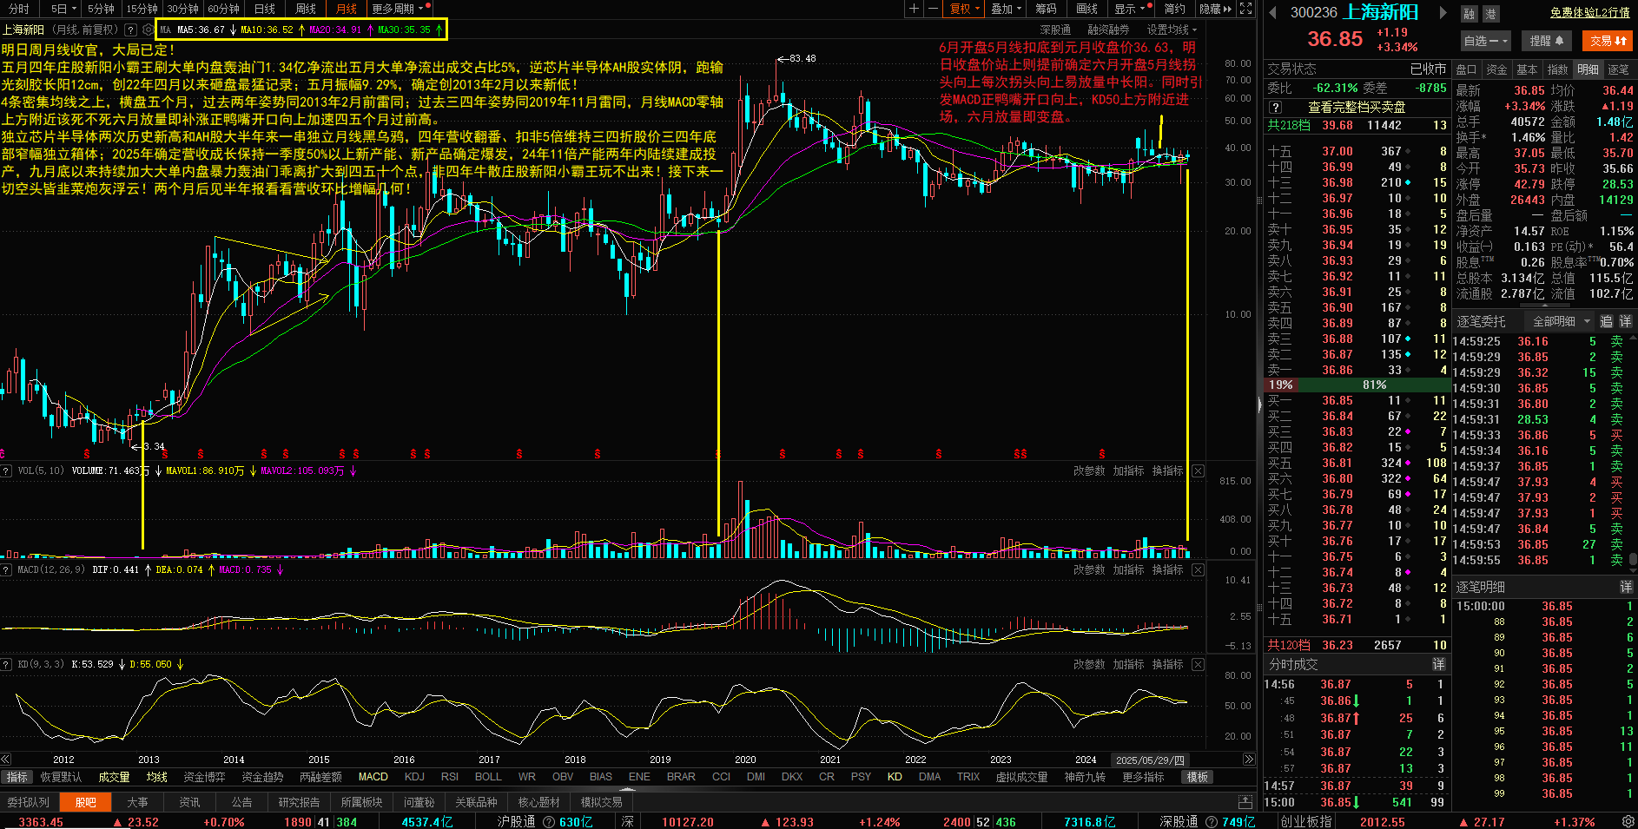Click the 融 margin trading badge
1638x829 pixels.
1470,14
